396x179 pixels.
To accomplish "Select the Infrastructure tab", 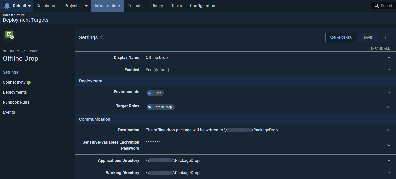I will pyautogui.click(x=107, y=6).
